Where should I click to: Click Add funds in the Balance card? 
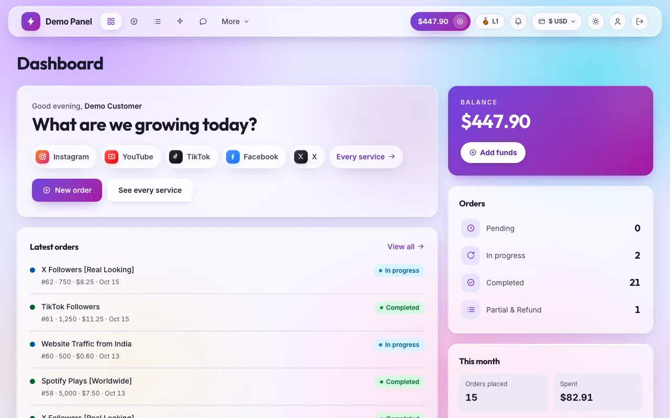click(x=493, y=153)
